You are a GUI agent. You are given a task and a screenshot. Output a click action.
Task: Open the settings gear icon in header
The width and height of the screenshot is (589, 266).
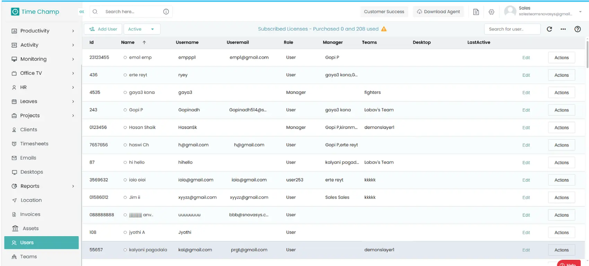[x=491, y=12]
